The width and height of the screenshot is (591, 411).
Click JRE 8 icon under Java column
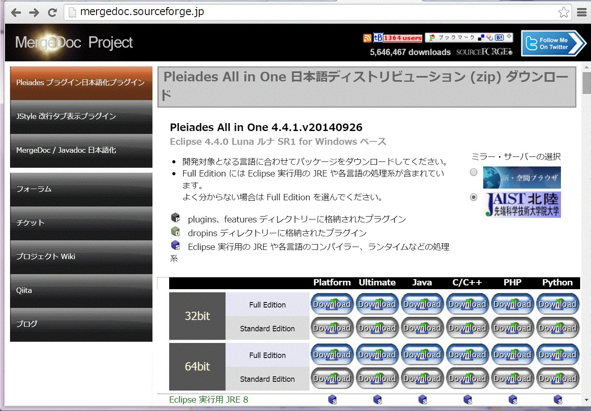click(423, 400)
